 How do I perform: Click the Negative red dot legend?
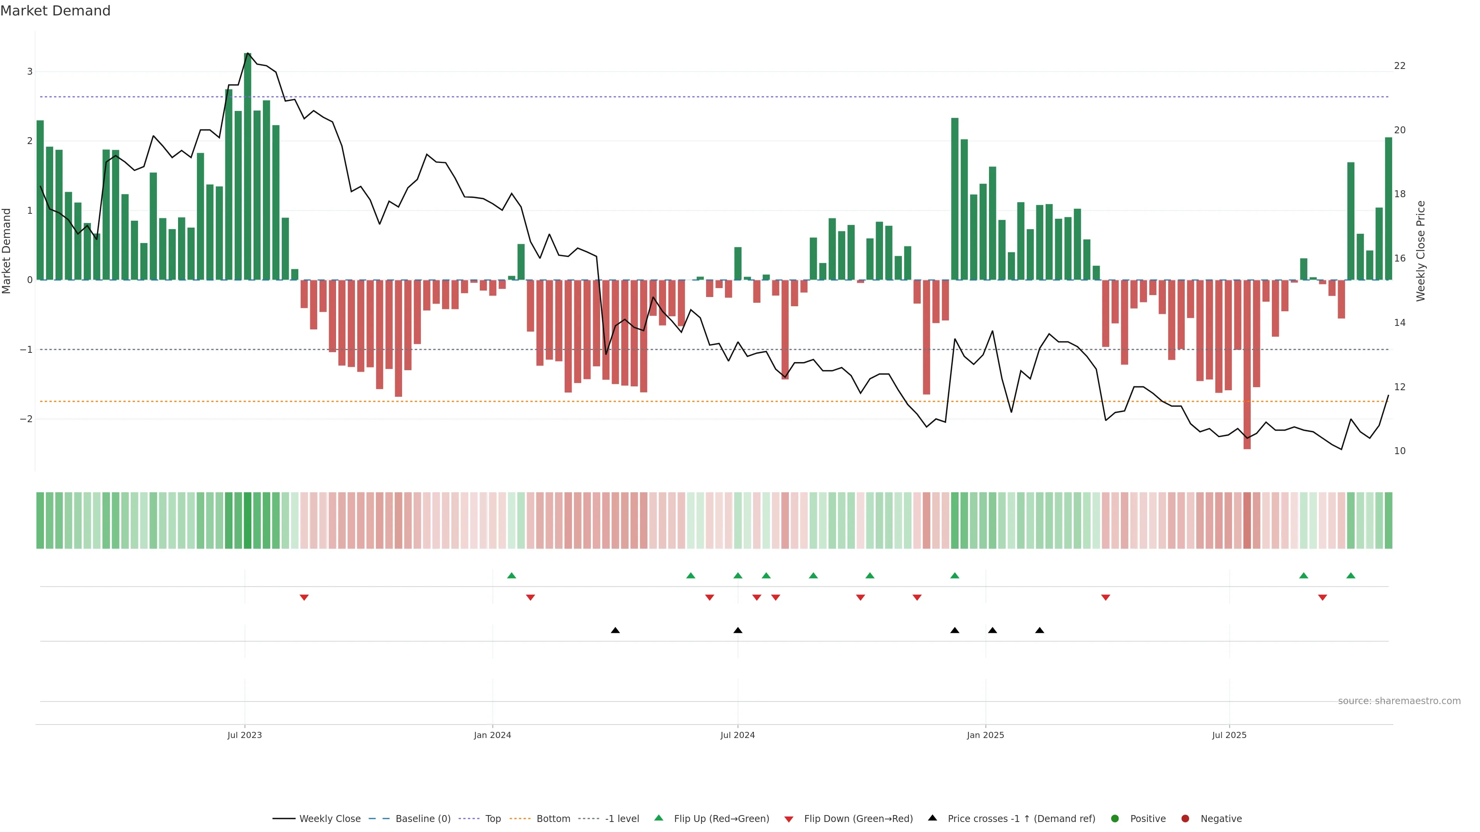1185,819
